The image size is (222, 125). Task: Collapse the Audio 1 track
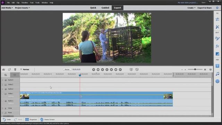click(2, 101)
